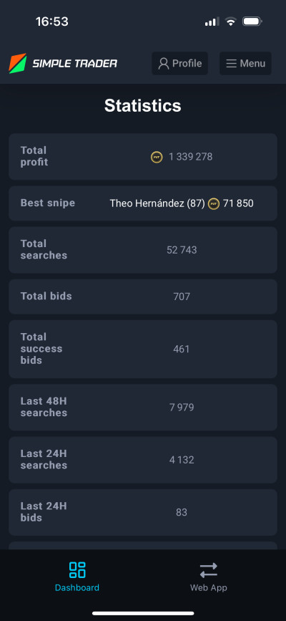Screen dimensions: 286x621
Task: Tap the Wi-Fi status icon
Action: click(x=230, y=21)
